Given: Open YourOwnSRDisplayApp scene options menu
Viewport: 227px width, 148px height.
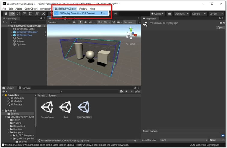Looking at the screenshot, I should point(44,26).
